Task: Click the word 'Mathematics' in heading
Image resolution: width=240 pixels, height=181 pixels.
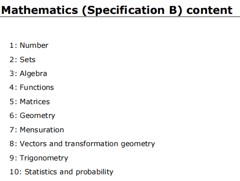Action: [x=40, y=10]
